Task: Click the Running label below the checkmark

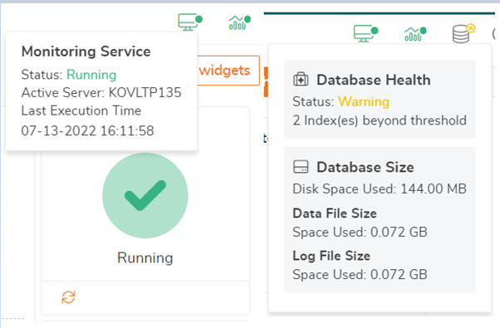Action: click(x=145, y=257)
